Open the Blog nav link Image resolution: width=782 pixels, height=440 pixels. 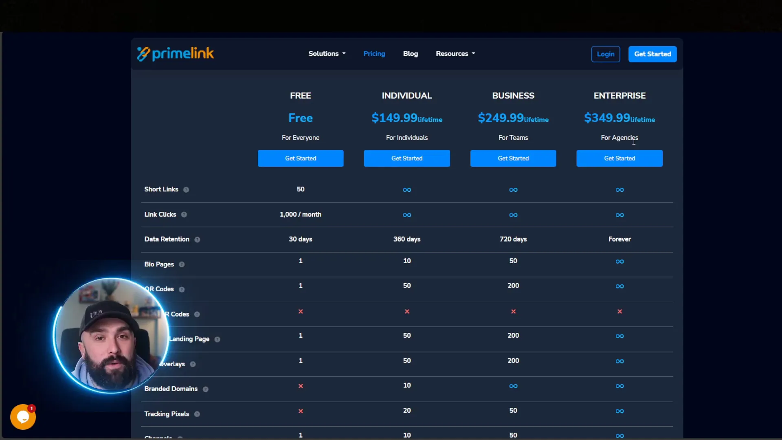(x=411, y=54)
